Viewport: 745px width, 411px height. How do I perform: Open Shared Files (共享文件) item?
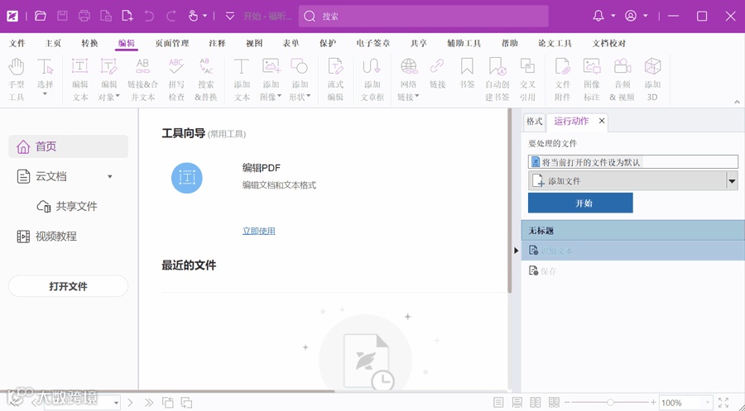pyautogui.click(x=67, y=207)
